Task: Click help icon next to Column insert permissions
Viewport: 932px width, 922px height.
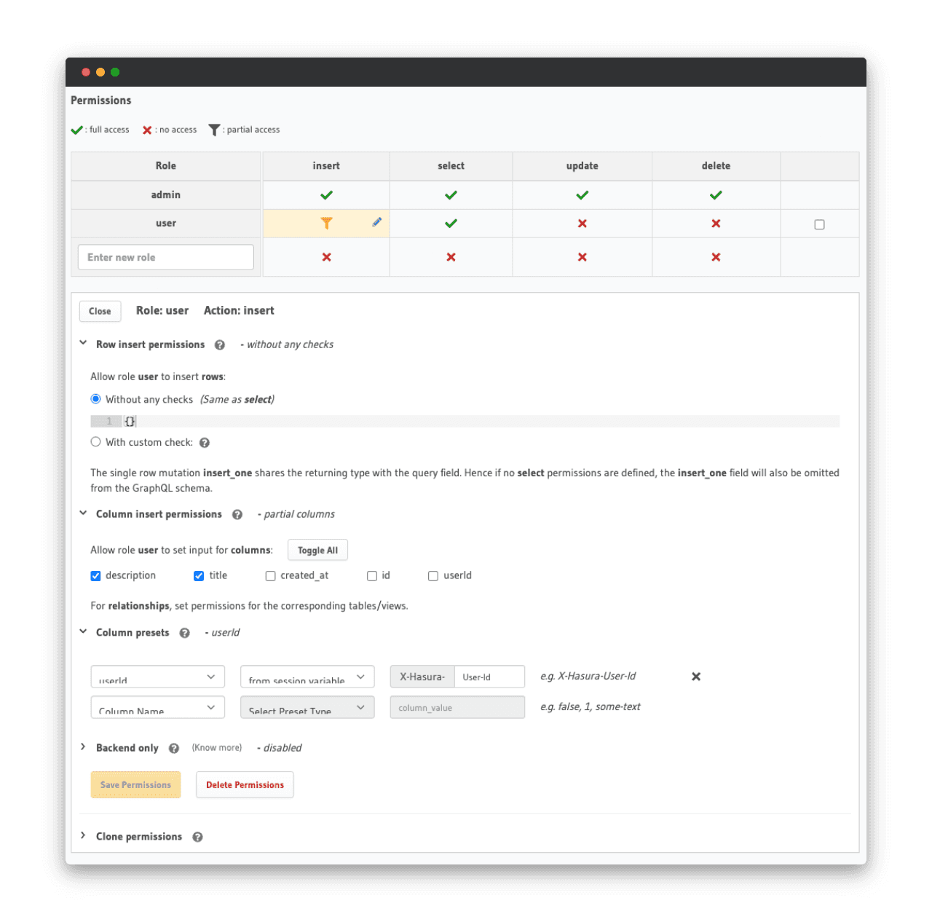Action: point(237,515)
